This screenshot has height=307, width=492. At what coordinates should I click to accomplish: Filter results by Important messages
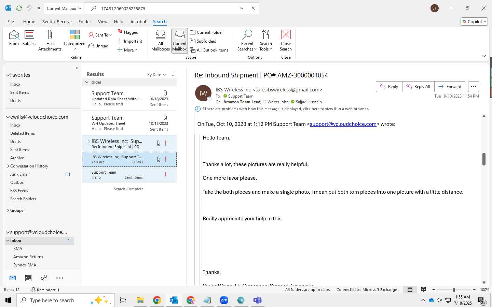130,41
